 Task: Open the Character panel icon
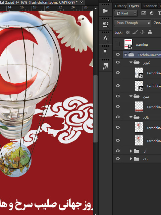click(106, 38)
